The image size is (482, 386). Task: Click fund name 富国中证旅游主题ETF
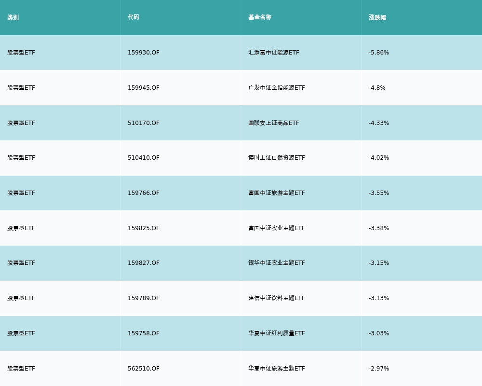coord(277,193)
